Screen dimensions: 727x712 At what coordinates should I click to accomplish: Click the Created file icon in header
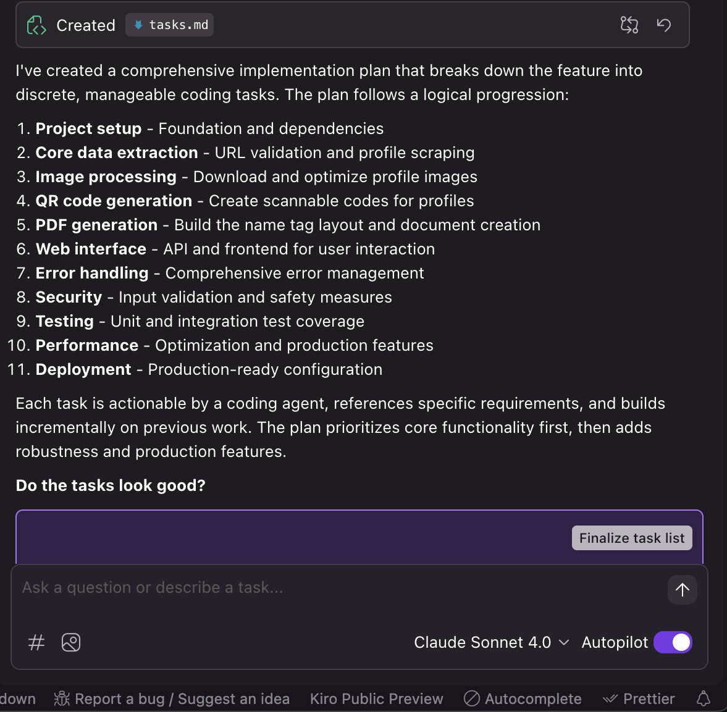pyautogui.click(x=36, y=25)
